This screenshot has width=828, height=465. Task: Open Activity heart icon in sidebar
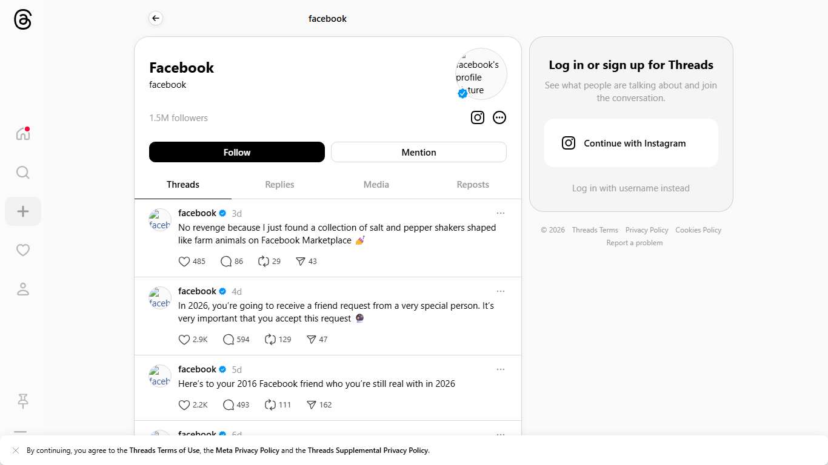pyautogui.click(x=23, y=250)
